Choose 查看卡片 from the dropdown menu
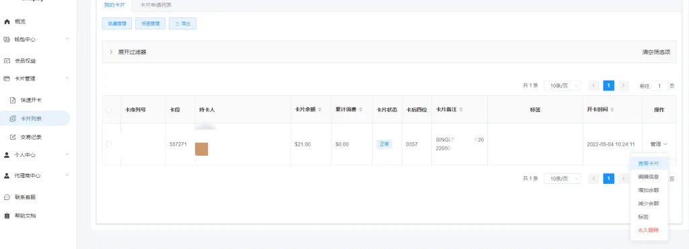Image resolution: width=689 pixels, height=249 pixels. tap(649, 164)
